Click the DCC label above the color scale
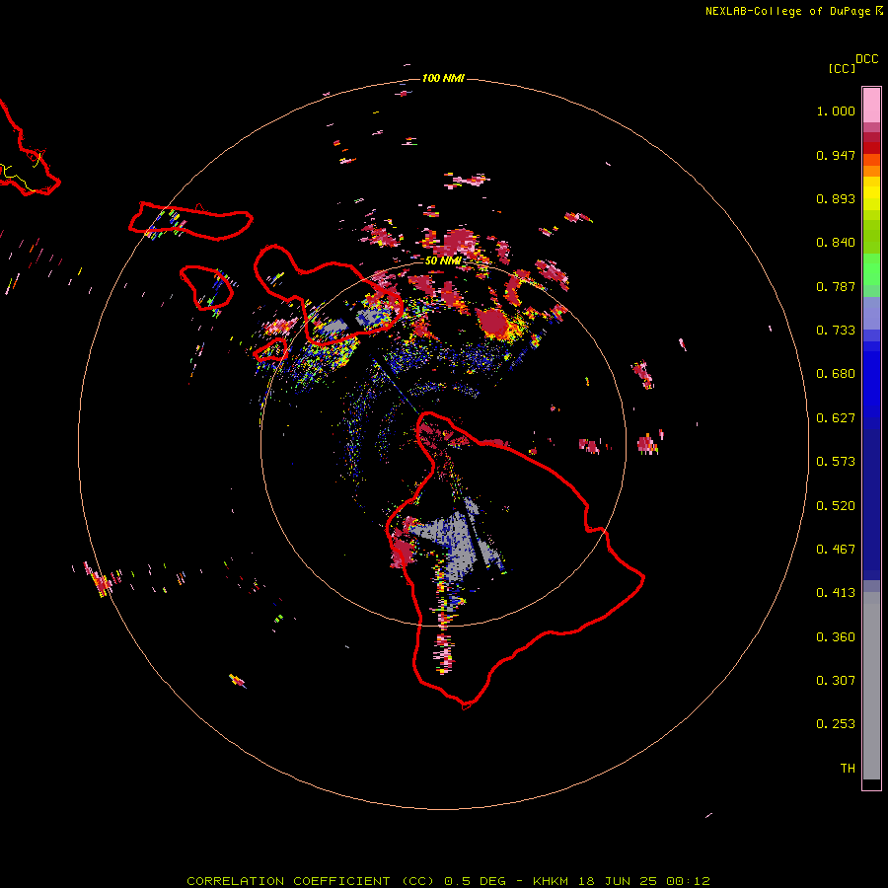Viewport: 888px width, 888px height. (x=867, y=59)
